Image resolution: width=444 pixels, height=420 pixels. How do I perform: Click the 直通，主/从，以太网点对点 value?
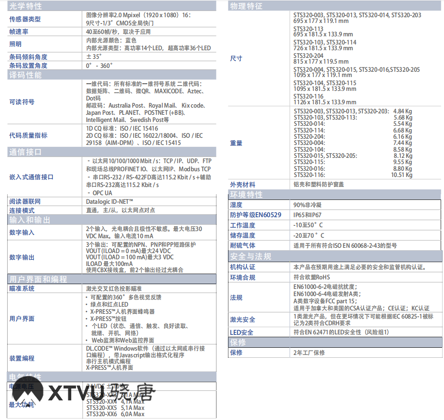click(120, 210)
